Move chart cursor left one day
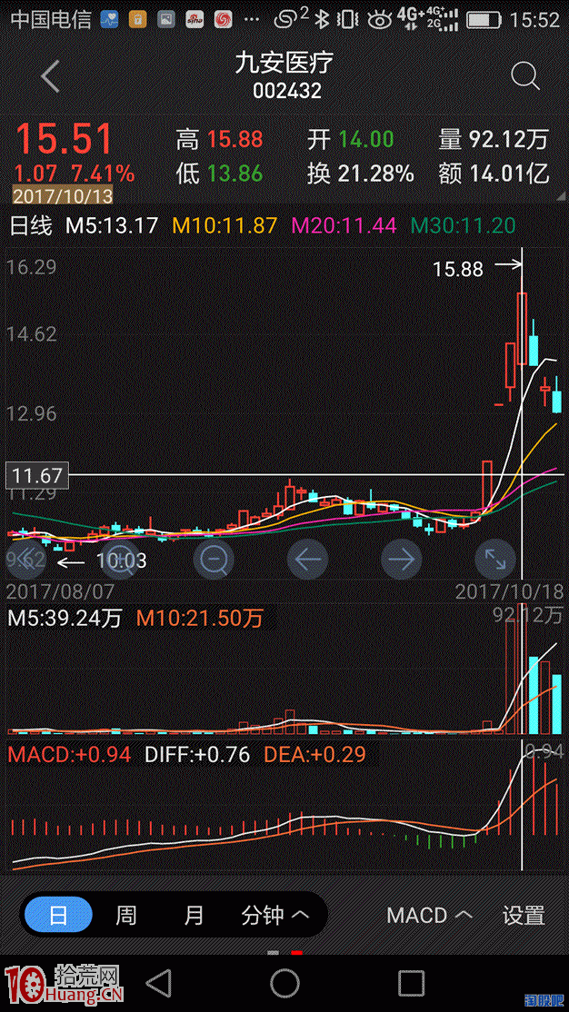 coord(307,559)
